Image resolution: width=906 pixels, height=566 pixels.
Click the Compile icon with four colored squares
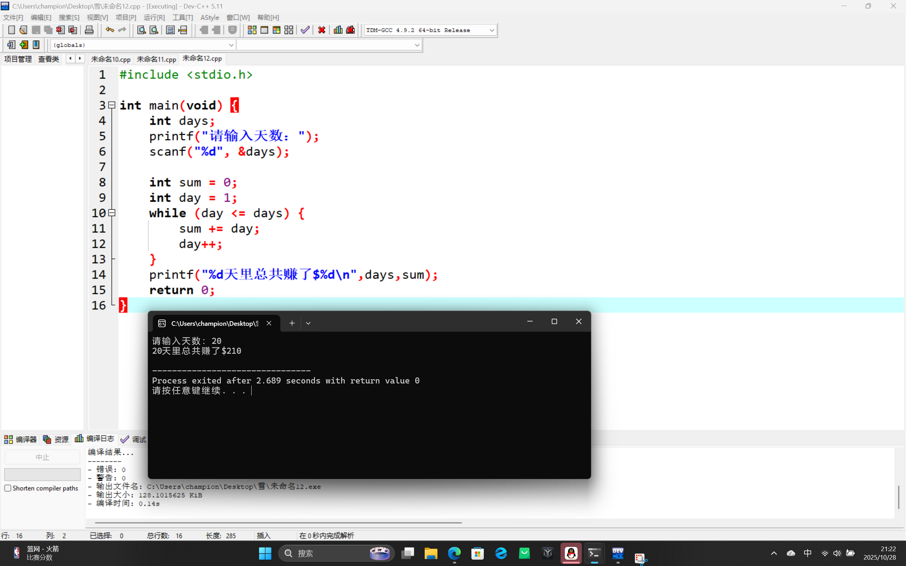click(252, 30)
